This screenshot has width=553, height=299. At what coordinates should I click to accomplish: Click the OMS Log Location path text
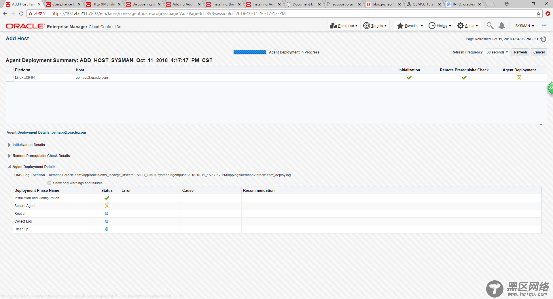click(x=170, y=175)
